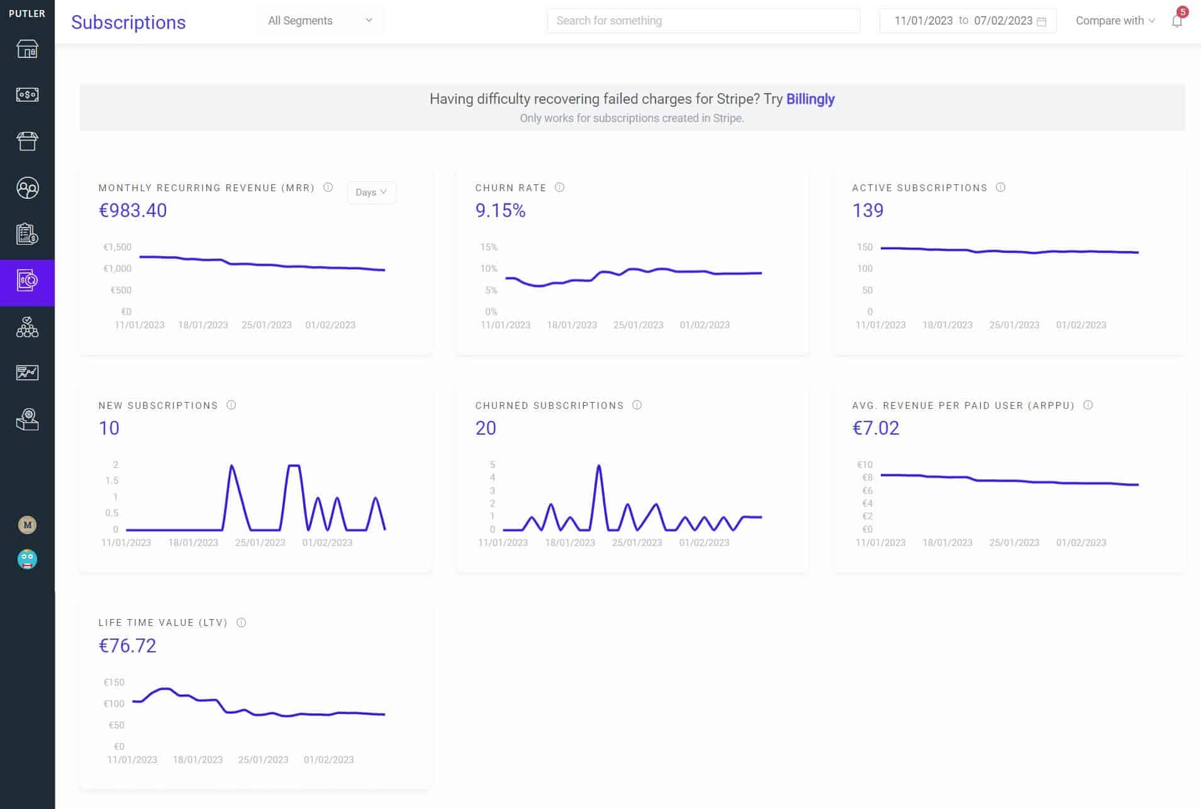Click the ARPPU value €7.02
The height and width of the screenshot is (809, 1201).
(875, 428)
